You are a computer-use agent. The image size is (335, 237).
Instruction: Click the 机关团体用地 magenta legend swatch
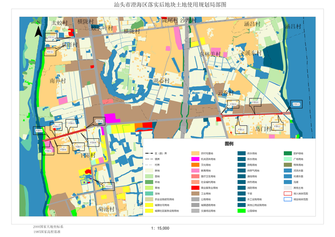click(x=195, y=159)
